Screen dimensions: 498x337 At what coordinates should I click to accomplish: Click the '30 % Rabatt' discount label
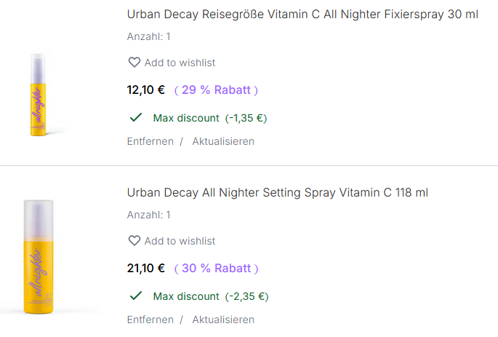point(216,269)
